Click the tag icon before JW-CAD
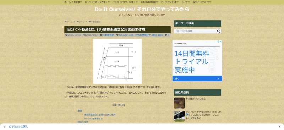This screenshot has height=130, width=284. (x=118, y=35)
